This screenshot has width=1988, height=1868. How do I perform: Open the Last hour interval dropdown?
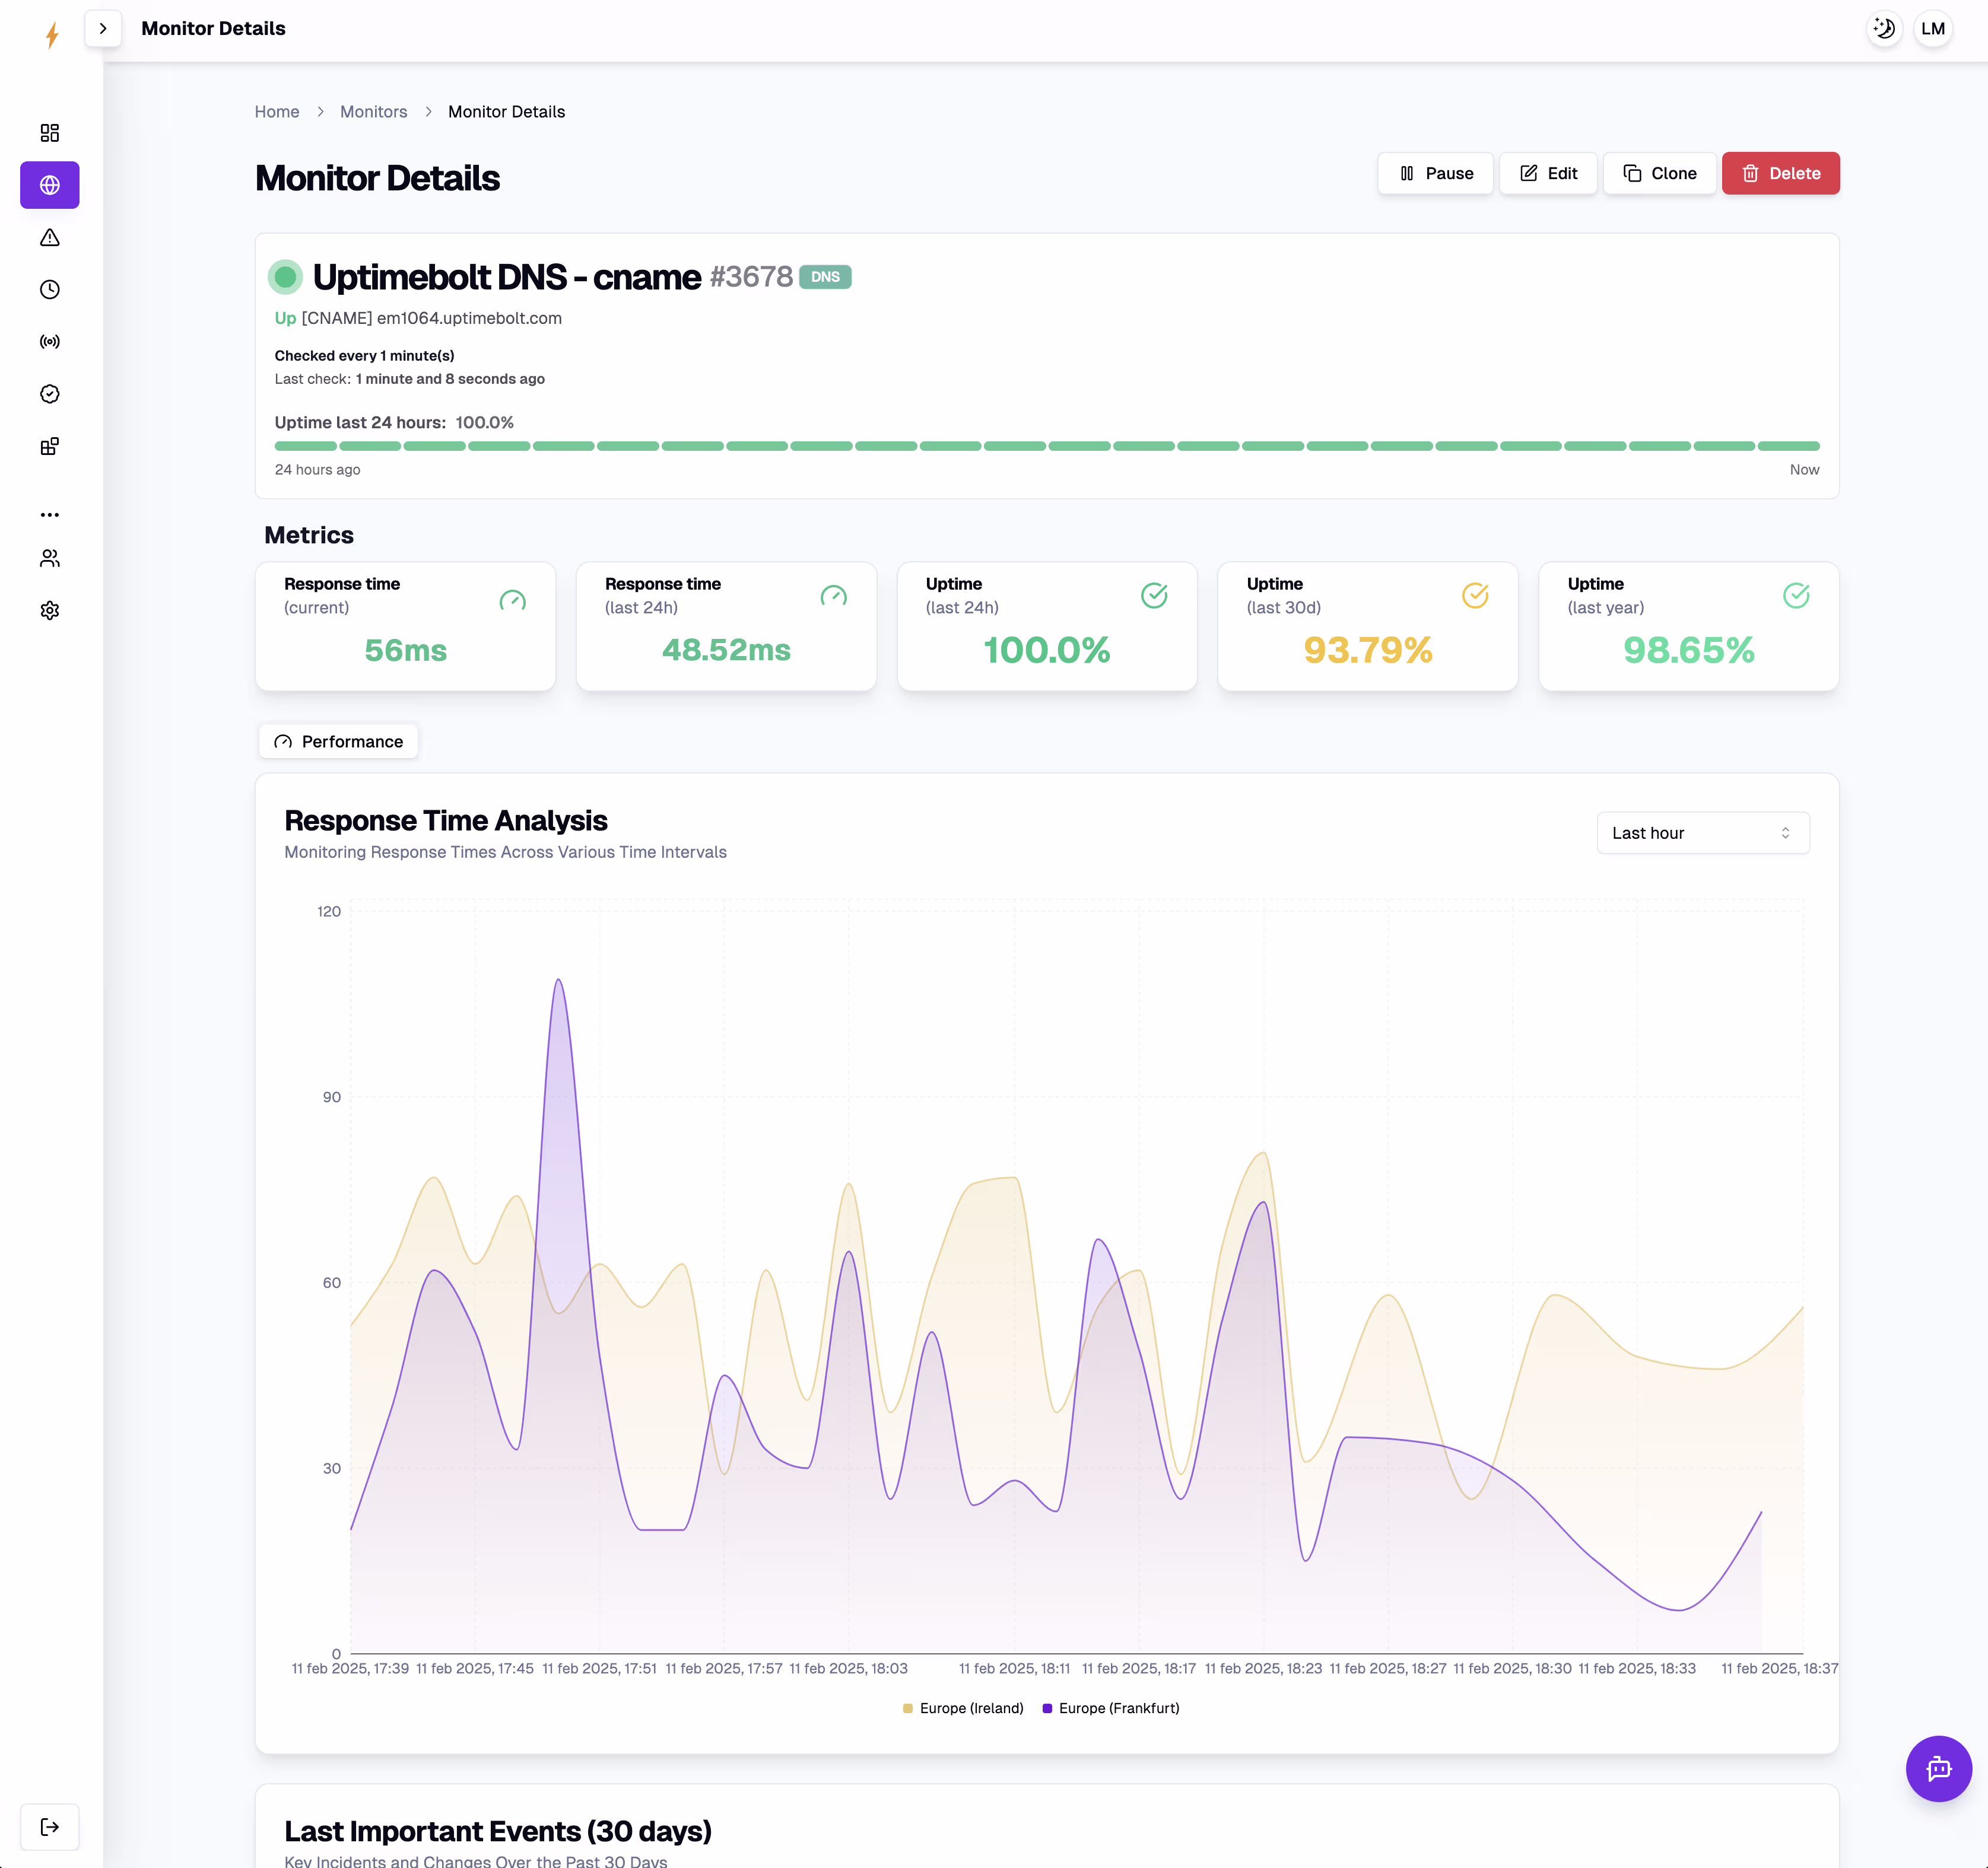pyautogui.click(x=1702, y=832)
